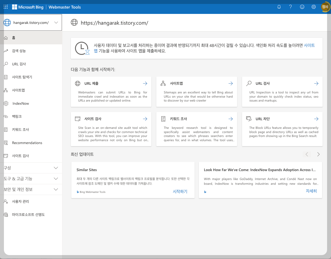Click the block icon on URL 차단 card
The width and height of the screenshot is (331, 259).
tap(249, 119)
